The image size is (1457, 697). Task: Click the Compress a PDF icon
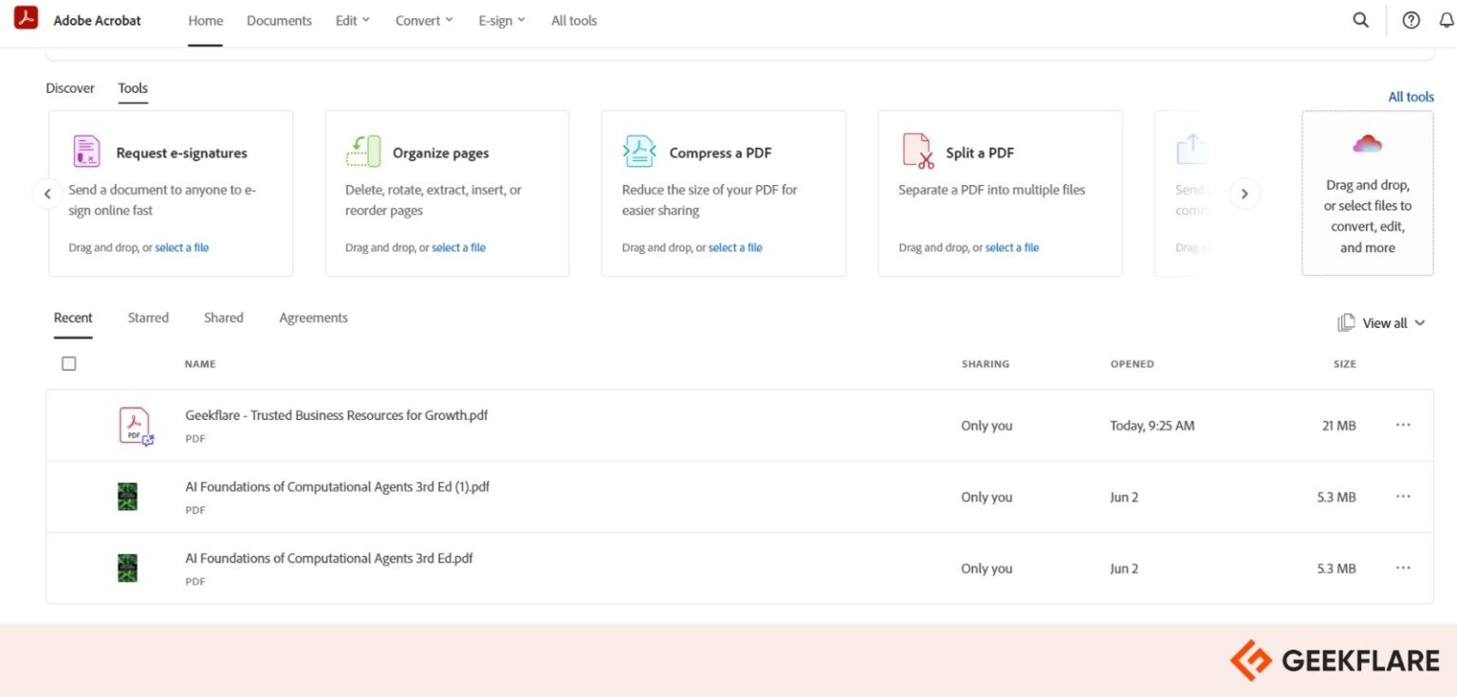(x=639, y=151)
